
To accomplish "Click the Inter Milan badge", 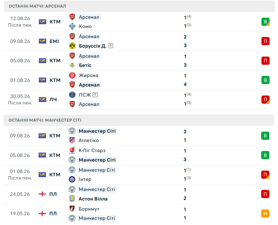I will pyautogui.click(x=72, y=179).
